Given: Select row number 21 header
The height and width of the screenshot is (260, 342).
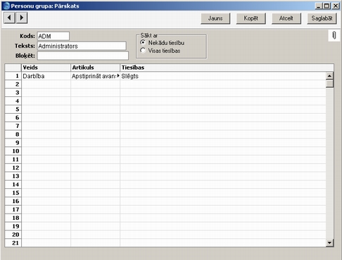Looking at the screenshot, I should 13,243.
